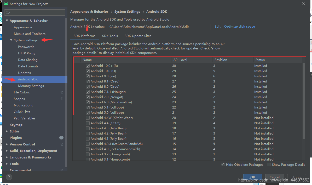Collapse System Settings tree node
This screenshot has height=185, width=312.
coord(11,40)
